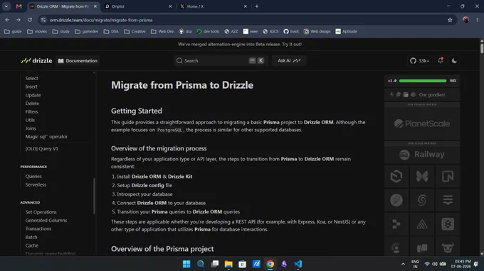Open the gamedev bookmarks folder
This screenshot has width=484, height=271.
pyautogui.click(x=86, y=31)
